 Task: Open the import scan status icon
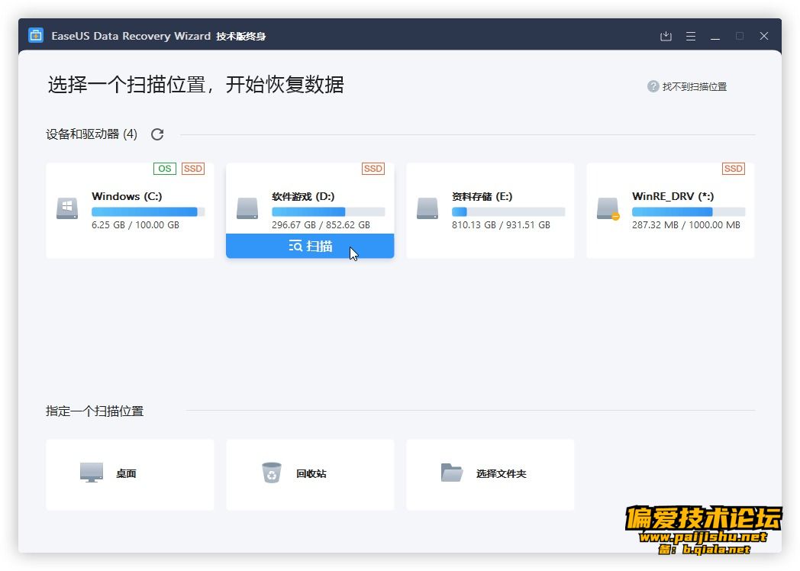(x=666, y=36)
